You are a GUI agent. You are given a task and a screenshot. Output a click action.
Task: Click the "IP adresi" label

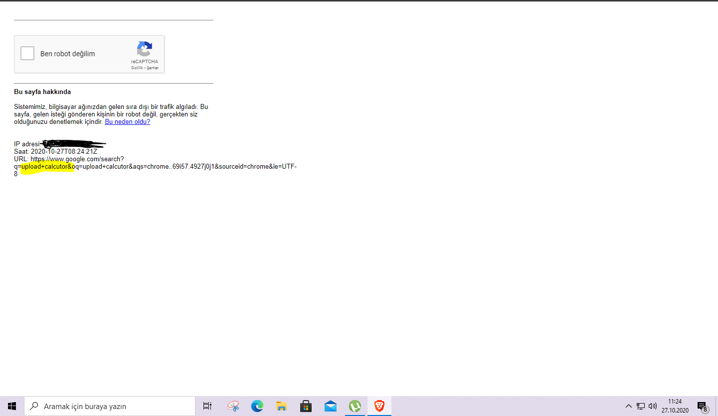(x=26, y=144)
